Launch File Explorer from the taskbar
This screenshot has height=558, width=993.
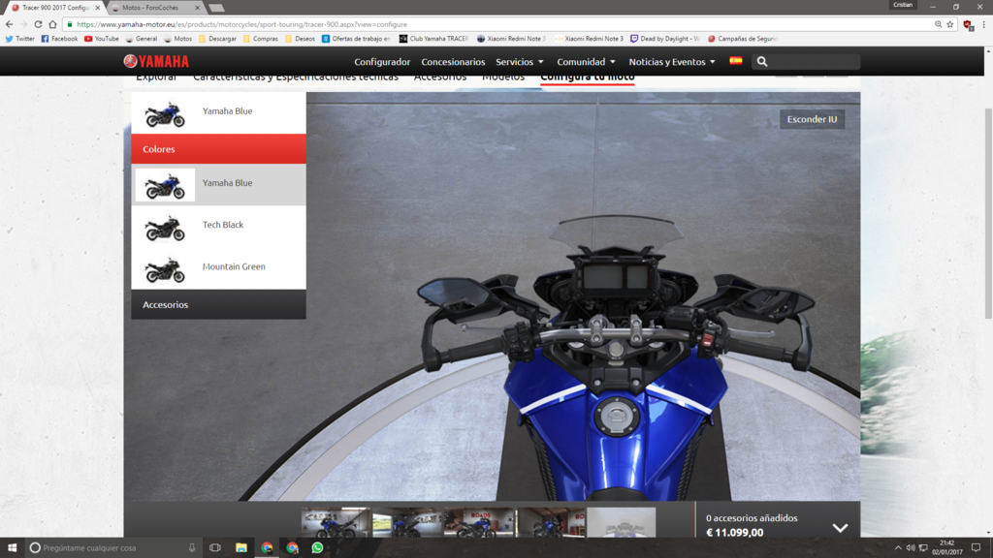point(241,547)
